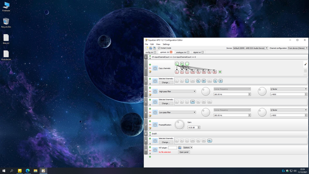Add a filter after the EndIf row 8

150,133
